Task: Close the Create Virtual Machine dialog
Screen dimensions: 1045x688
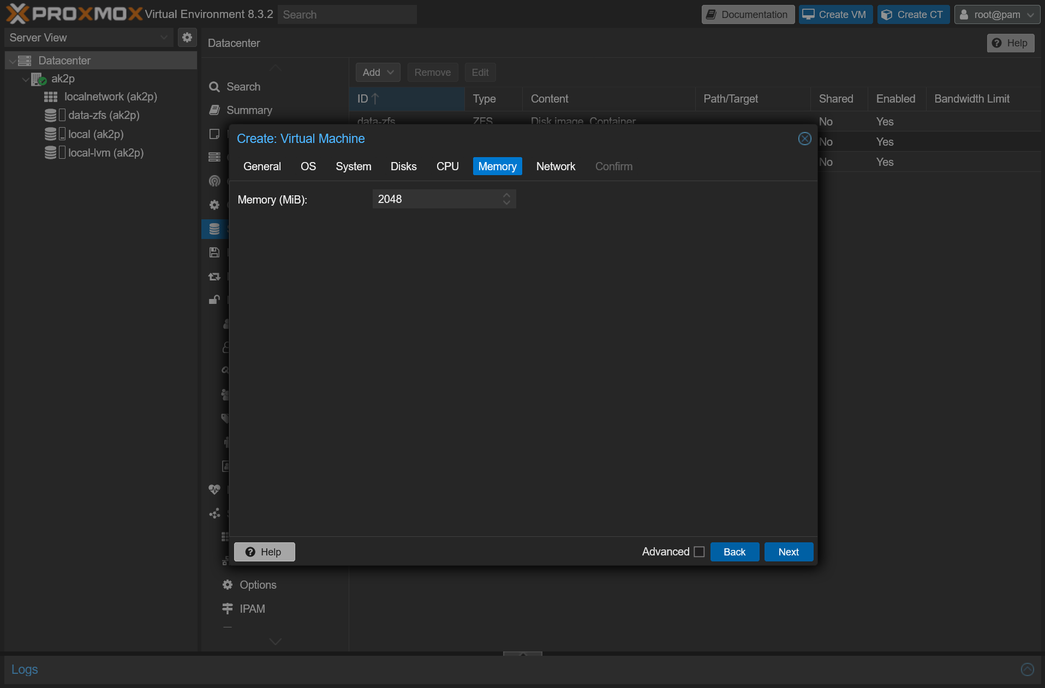Action: click(804, 139)
